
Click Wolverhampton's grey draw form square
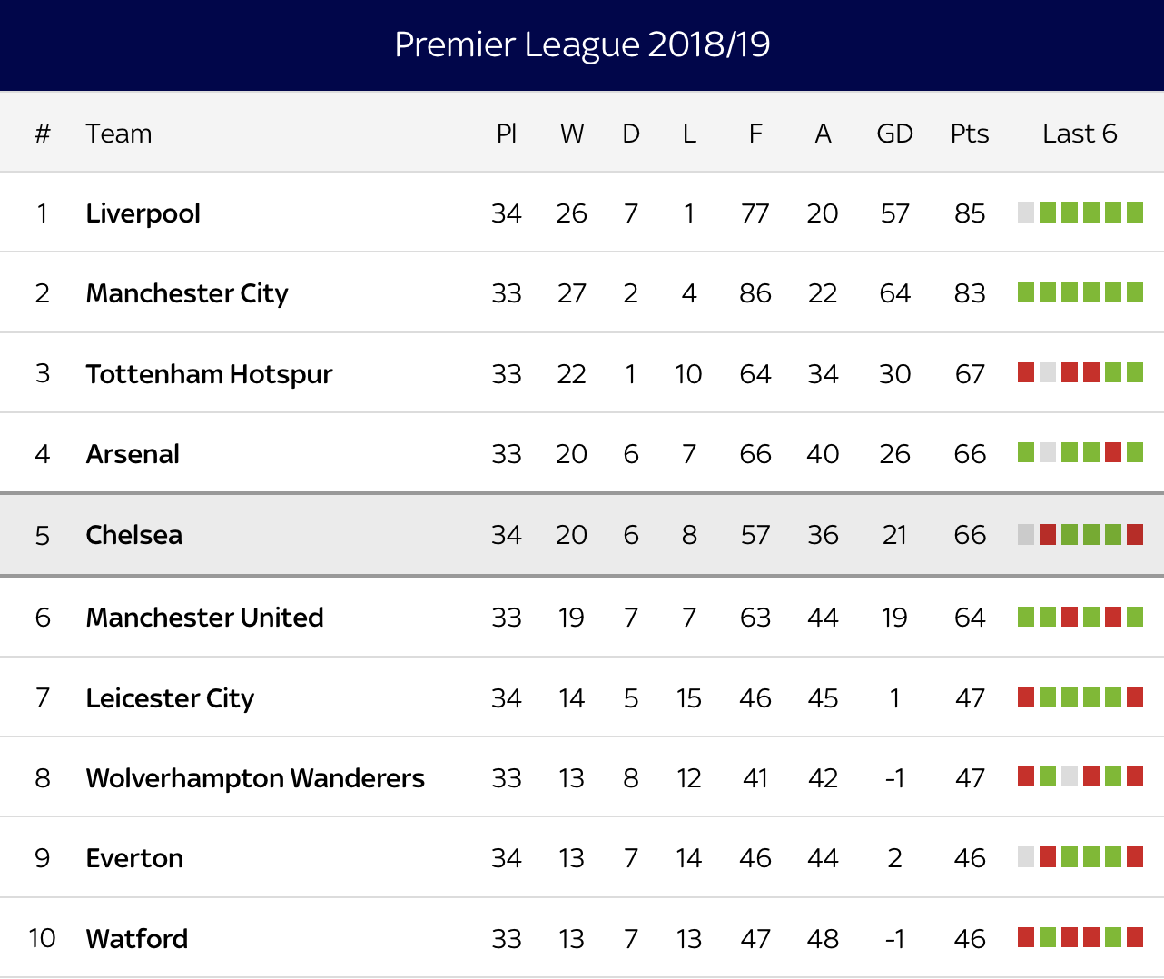click(x=1070, y=777)
